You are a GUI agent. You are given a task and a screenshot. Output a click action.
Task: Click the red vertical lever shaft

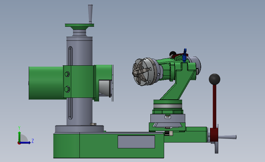tap(215, 107)
